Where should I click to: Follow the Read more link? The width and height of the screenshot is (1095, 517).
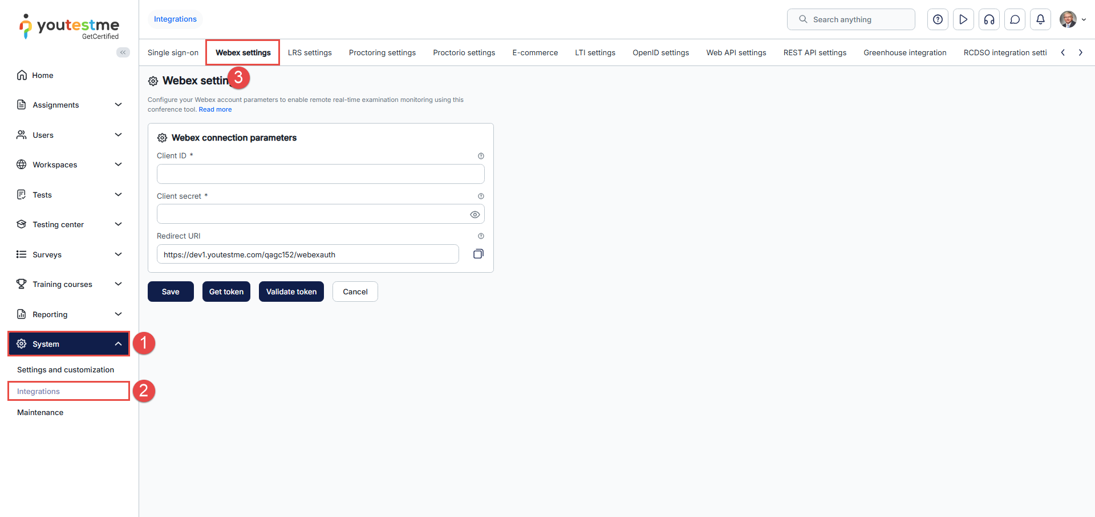tap(215, 109)
